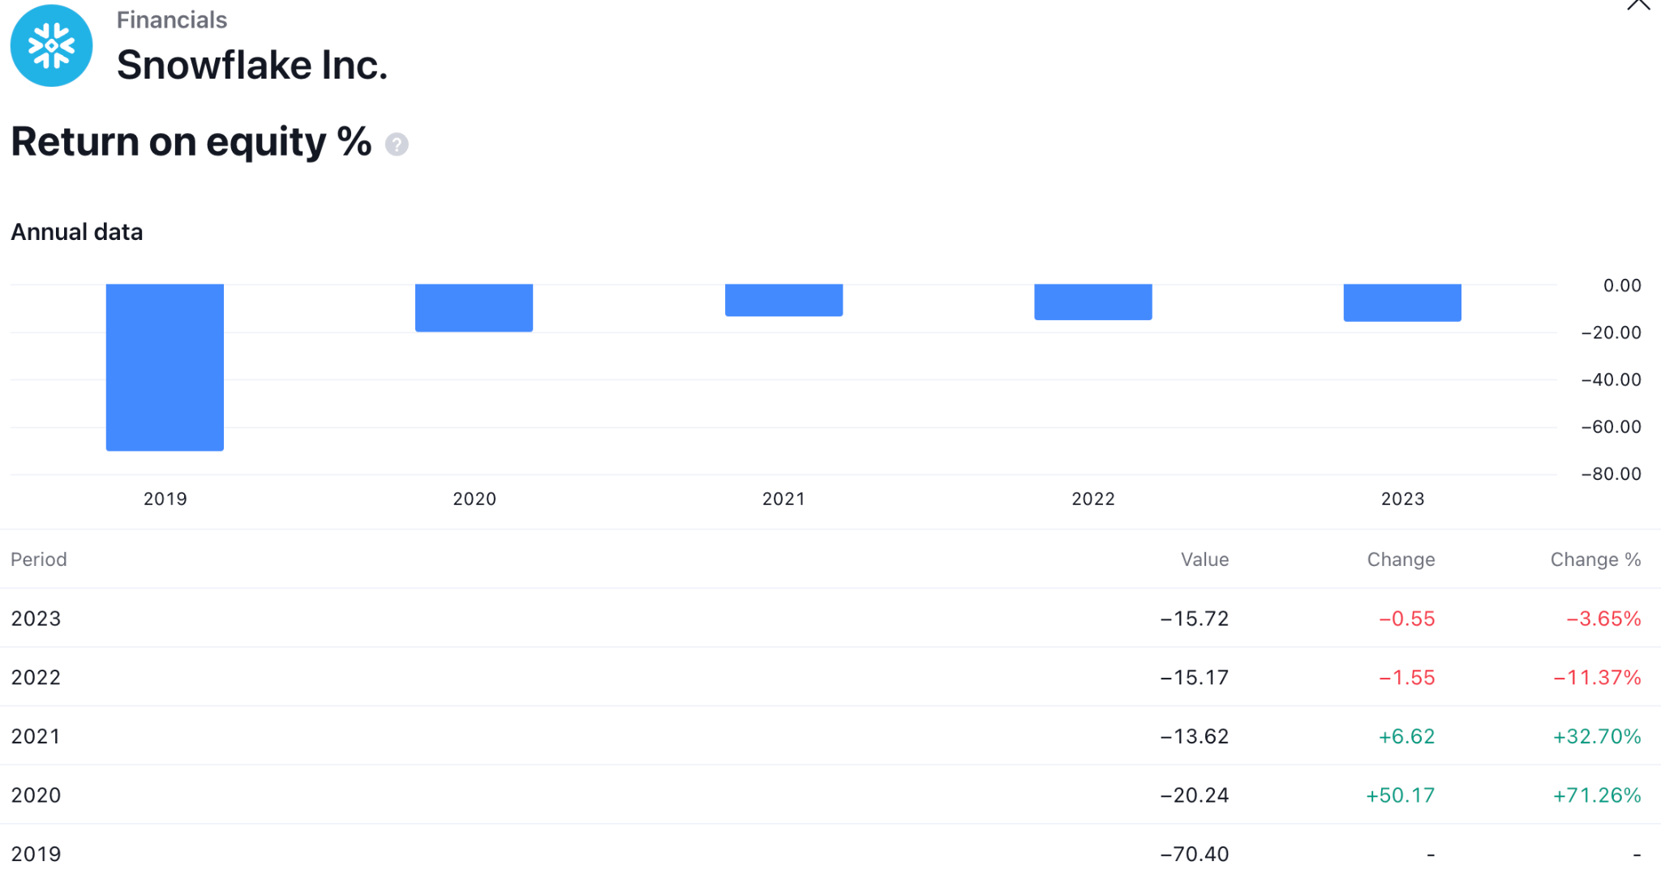
Task: Click the −40.00 y-axis label
Action: (x=1611, y=379)
